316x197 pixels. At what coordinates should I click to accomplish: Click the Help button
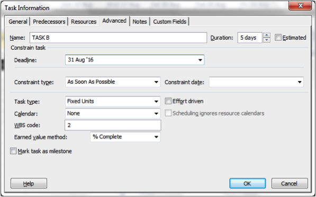point(29,183)
